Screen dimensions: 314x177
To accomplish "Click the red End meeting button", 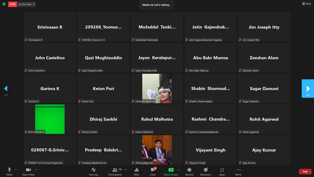I will pyautogui.click(x=305, y=172).
